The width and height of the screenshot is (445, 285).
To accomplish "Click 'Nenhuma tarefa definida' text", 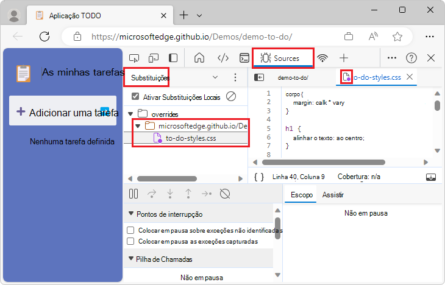I will [72, 141].
